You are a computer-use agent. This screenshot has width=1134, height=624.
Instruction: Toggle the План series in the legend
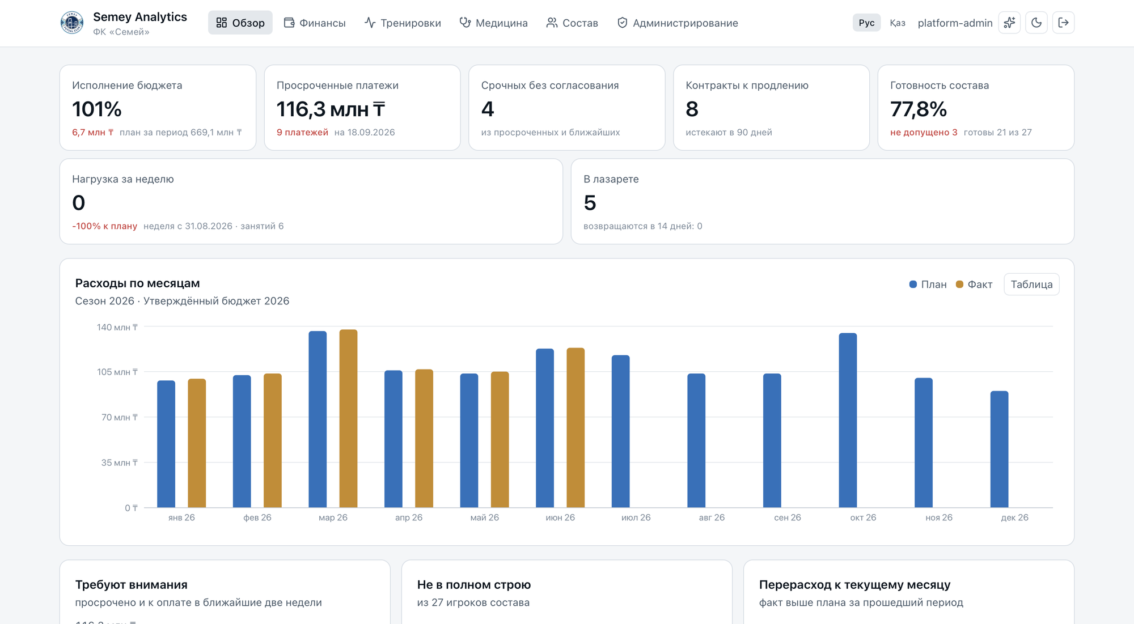click(x=928, y=285)
